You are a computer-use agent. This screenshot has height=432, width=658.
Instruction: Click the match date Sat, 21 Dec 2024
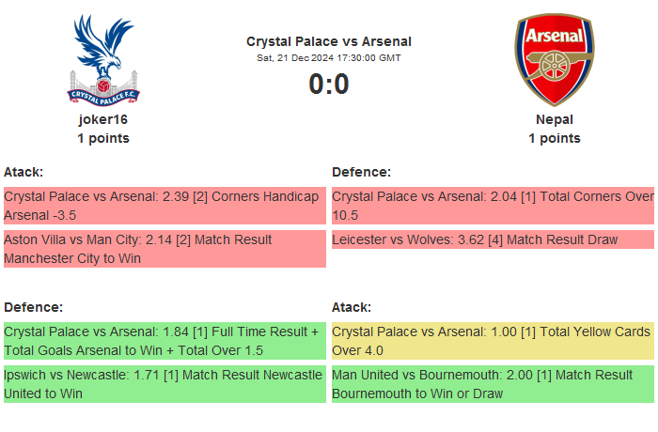point(329,57)
